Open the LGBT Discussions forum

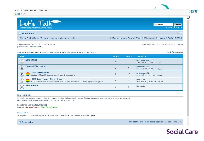40,73
